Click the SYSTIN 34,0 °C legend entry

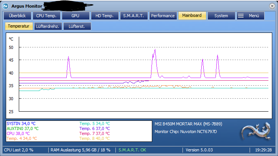click(x=21, y=123)
